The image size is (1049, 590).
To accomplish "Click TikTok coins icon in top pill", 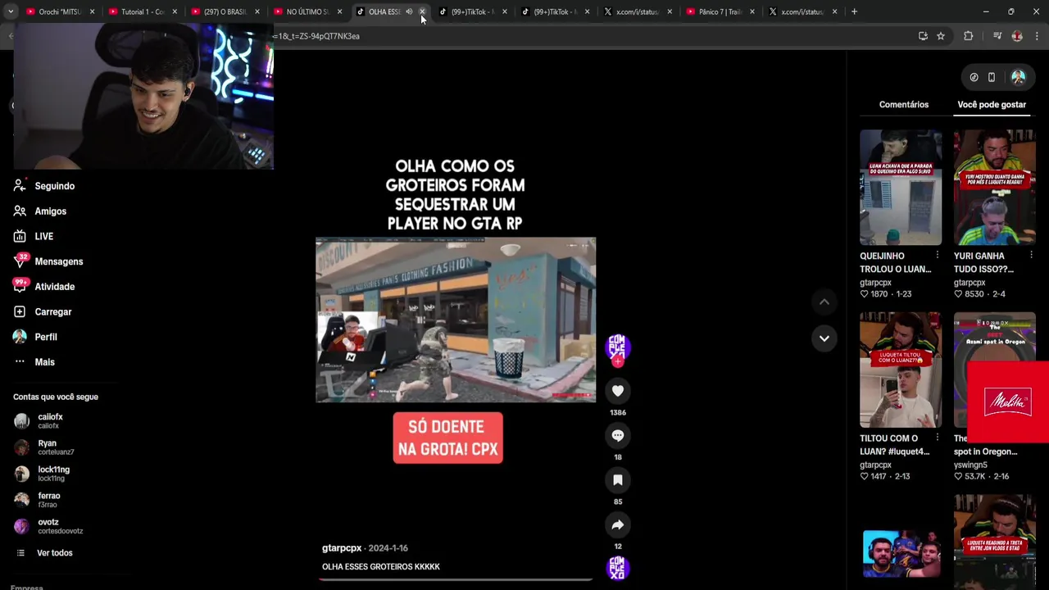I will pyautogui.click(x=974, y=77).
